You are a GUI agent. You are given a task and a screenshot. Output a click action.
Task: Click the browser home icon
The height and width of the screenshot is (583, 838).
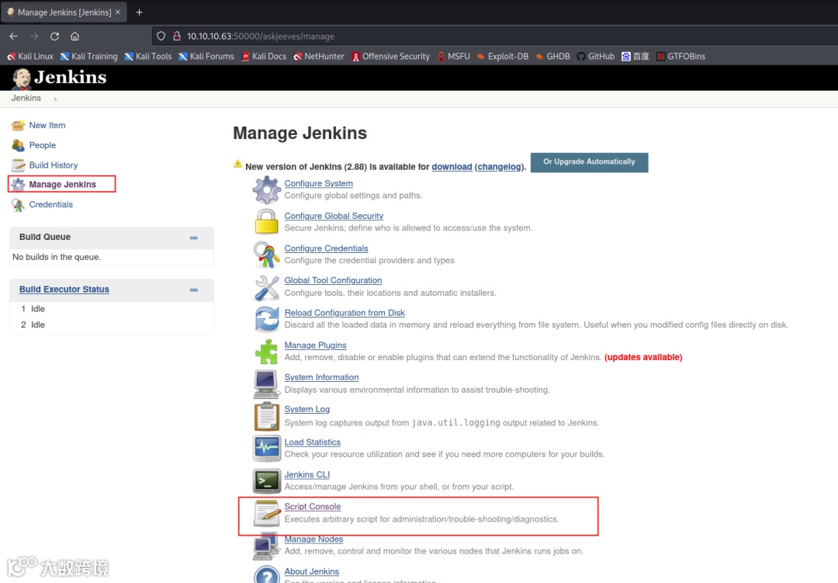74,36
